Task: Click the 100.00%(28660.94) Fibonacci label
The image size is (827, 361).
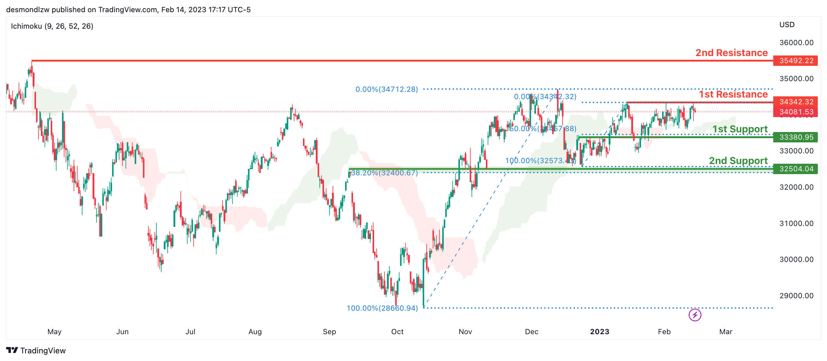Action: 382,308
